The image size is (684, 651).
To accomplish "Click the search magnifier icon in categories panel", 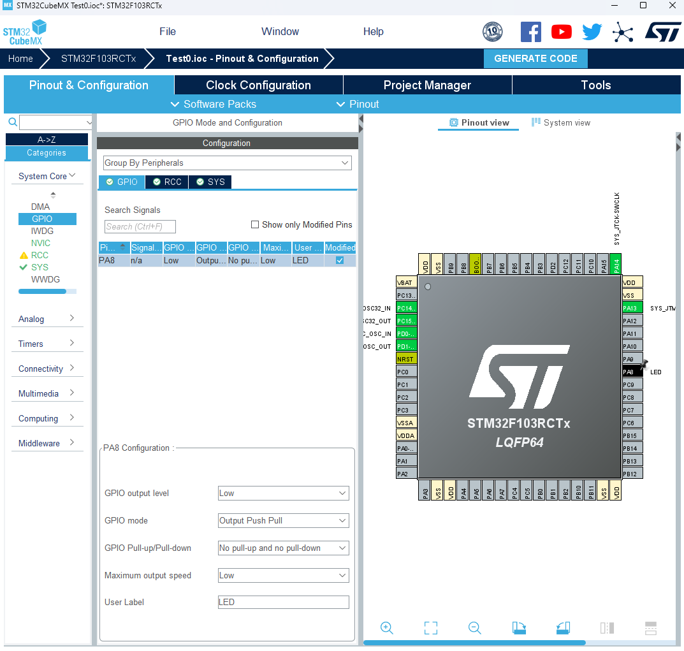I will click(x=13, y=122).
